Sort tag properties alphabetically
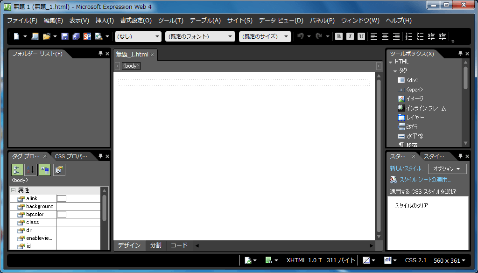The height and width of the screenshot is (273, 478). (30, 170)
